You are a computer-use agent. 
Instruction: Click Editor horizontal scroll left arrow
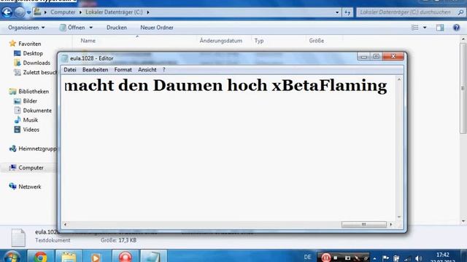(x=65, y=225)
